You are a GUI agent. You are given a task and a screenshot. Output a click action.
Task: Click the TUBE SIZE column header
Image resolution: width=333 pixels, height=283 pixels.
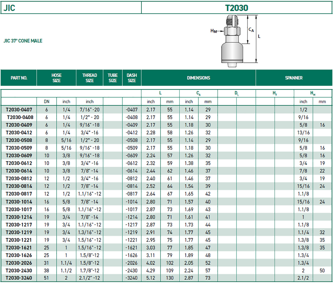pos(113,78)
